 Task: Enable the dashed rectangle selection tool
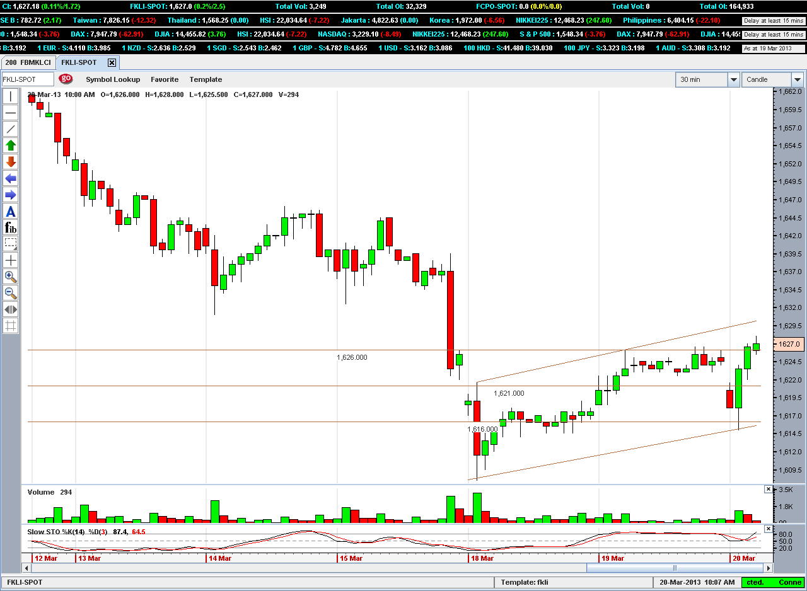(x=11, y=244)
